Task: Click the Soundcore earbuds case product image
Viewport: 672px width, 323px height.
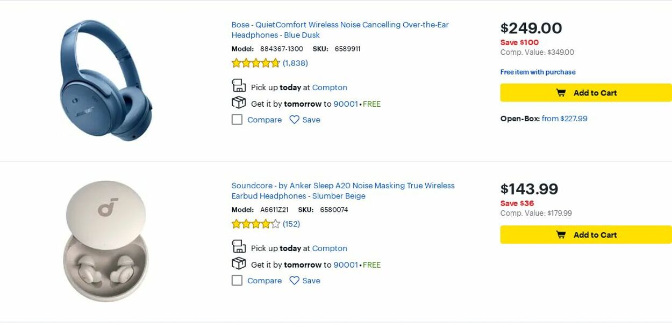Action: 106,241
